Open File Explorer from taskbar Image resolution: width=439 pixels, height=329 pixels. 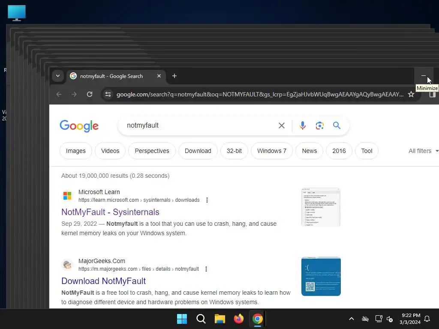coord(220,319)
